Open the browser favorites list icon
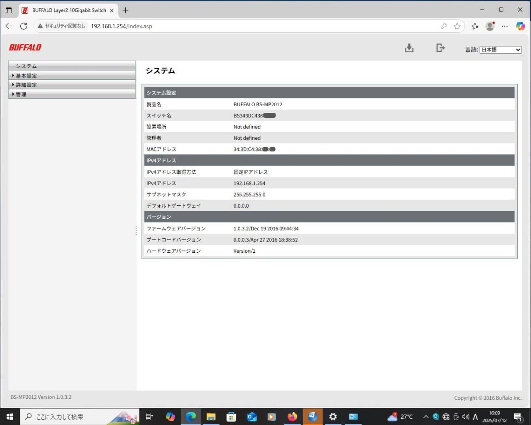Viewport: 531px width, 425px height. click(x=475, y=26)
